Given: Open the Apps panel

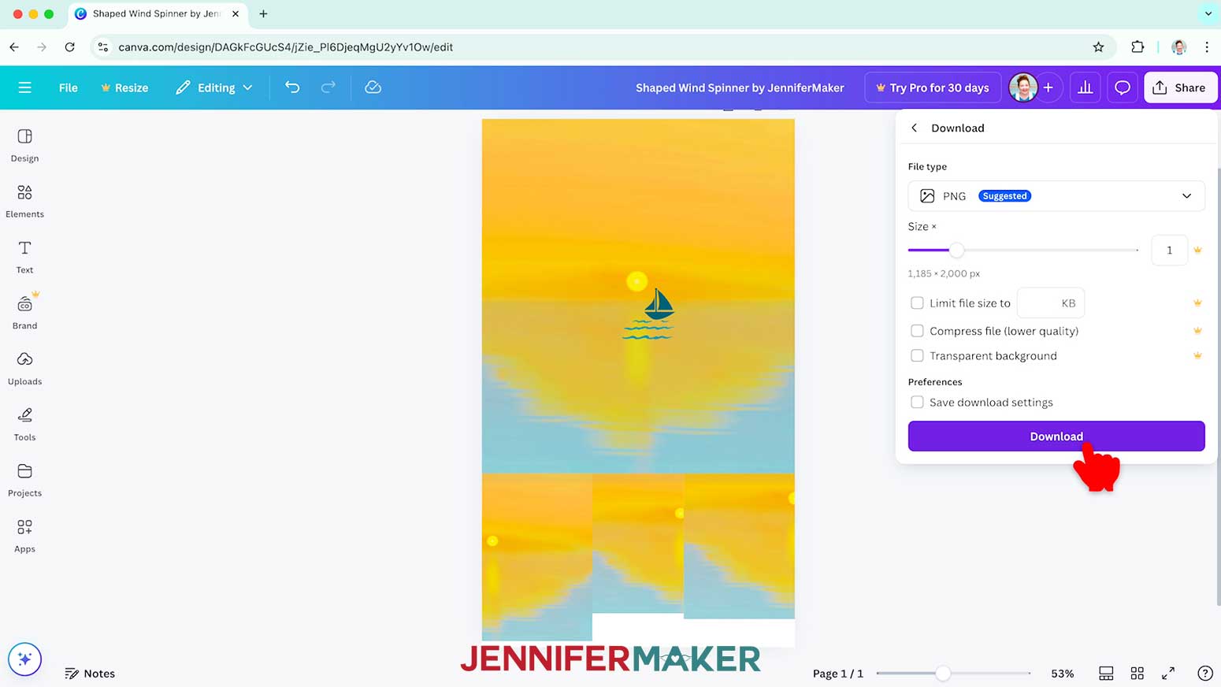Looking at the screenshot, I should point(24,537).
